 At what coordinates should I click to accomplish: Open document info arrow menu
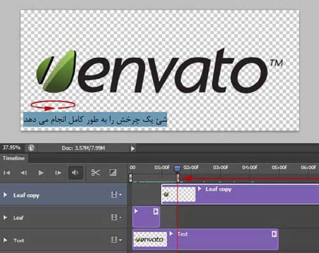point(133,148)
